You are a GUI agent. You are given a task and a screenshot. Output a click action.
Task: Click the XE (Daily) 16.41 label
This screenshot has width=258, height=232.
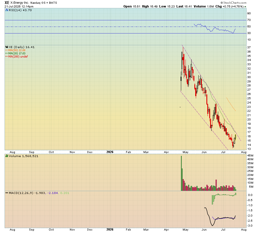click(21, 47)
